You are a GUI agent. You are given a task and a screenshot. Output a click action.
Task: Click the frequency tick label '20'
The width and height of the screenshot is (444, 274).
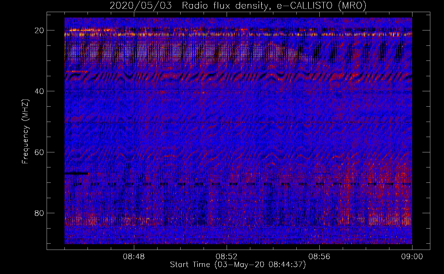click(40, 30)
